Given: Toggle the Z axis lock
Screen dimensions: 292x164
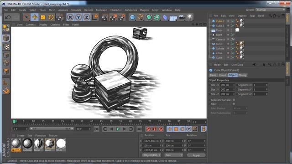Looking at the screenshot, I should pyautogui.click(x=86, y=17).
